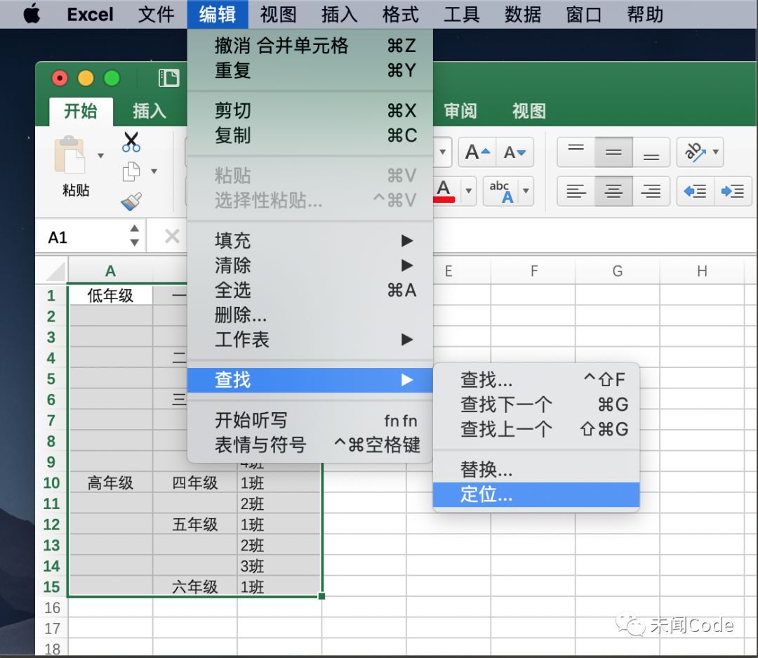Toggle bottom vertical alignment

[651, 152]
